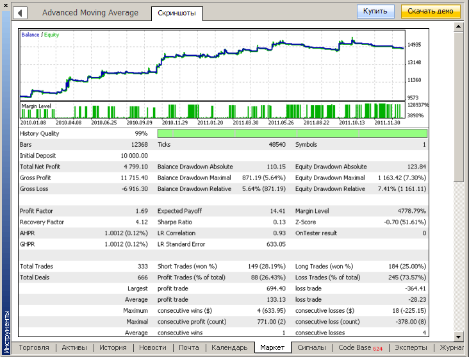The image size is (469, 357).
Task: Open the Журнал tab
Action: [x=451, y=347]
